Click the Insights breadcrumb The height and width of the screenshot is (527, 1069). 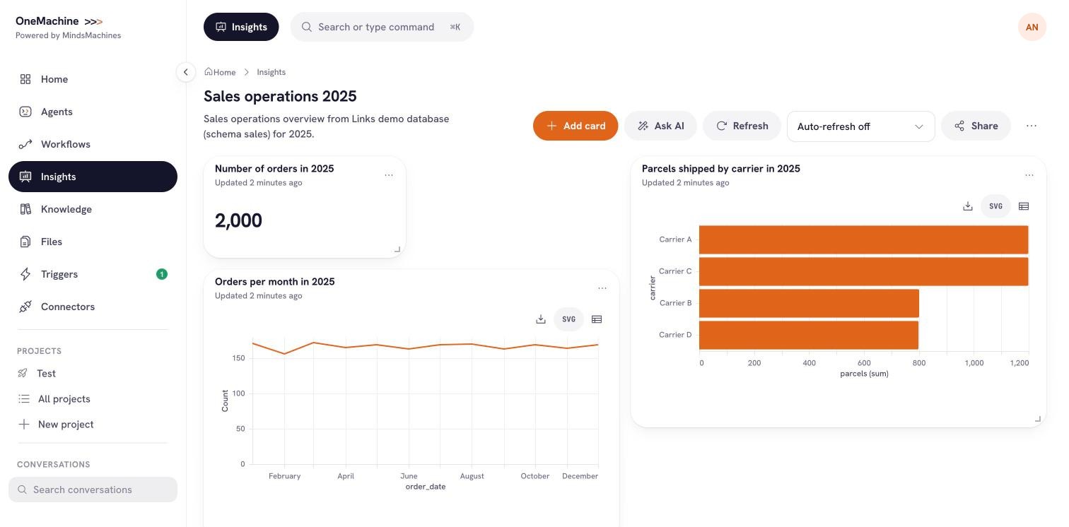[271, 72]
